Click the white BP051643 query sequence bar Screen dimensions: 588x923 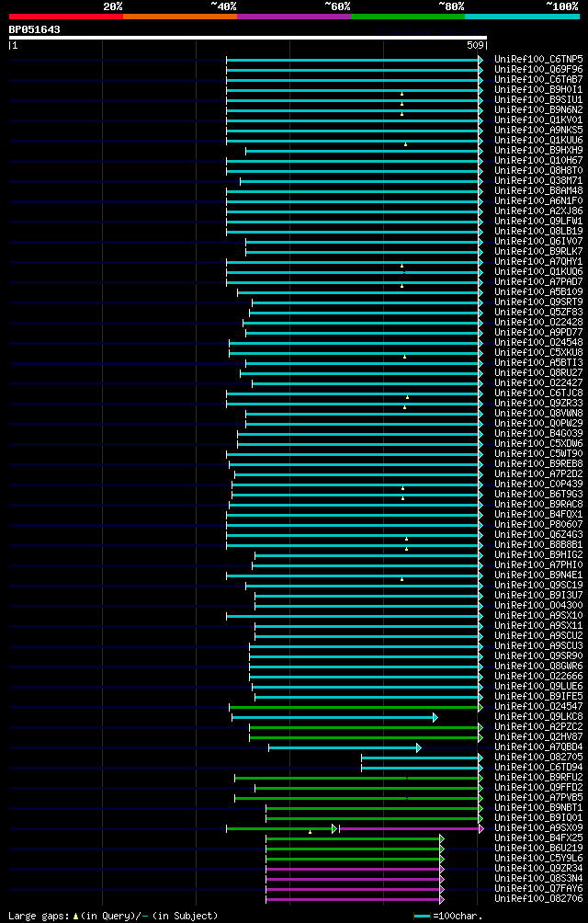(247, 38)
